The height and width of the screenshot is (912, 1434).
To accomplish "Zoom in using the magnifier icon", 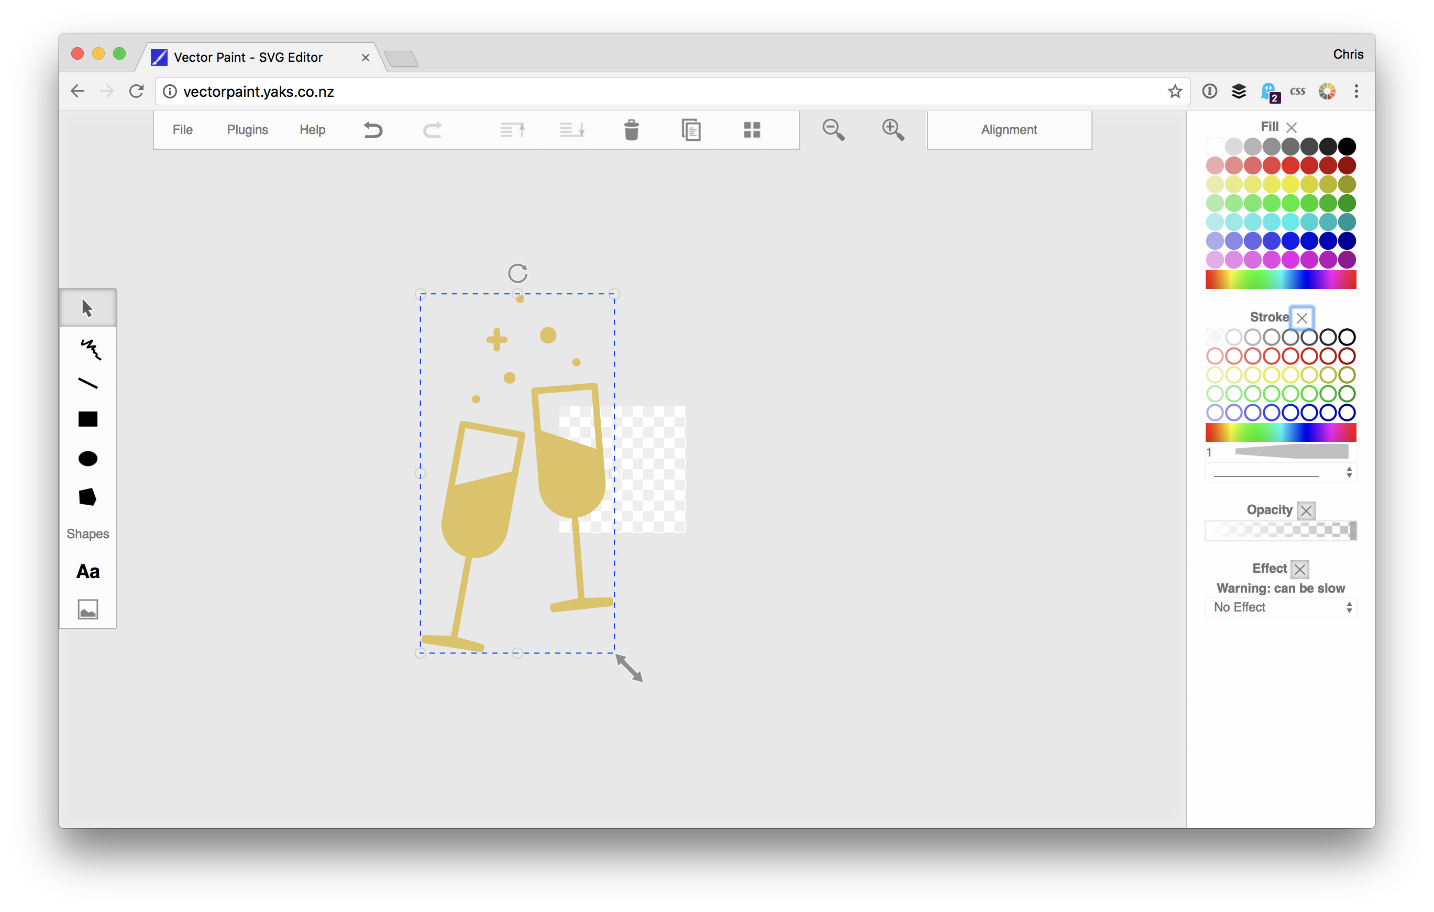I will click(892, 130).
